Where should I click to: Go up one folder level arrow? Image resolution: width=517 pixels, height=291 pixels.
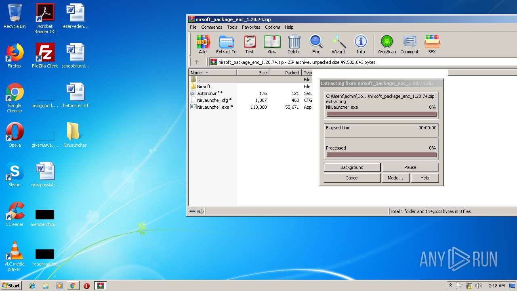click(x=197, y=62)
